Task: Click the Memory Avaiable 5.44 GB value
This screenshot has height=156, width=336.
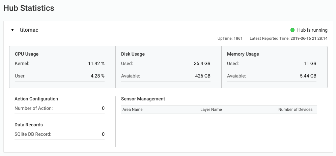Action: pyautogui.click(x=308, y=76)
